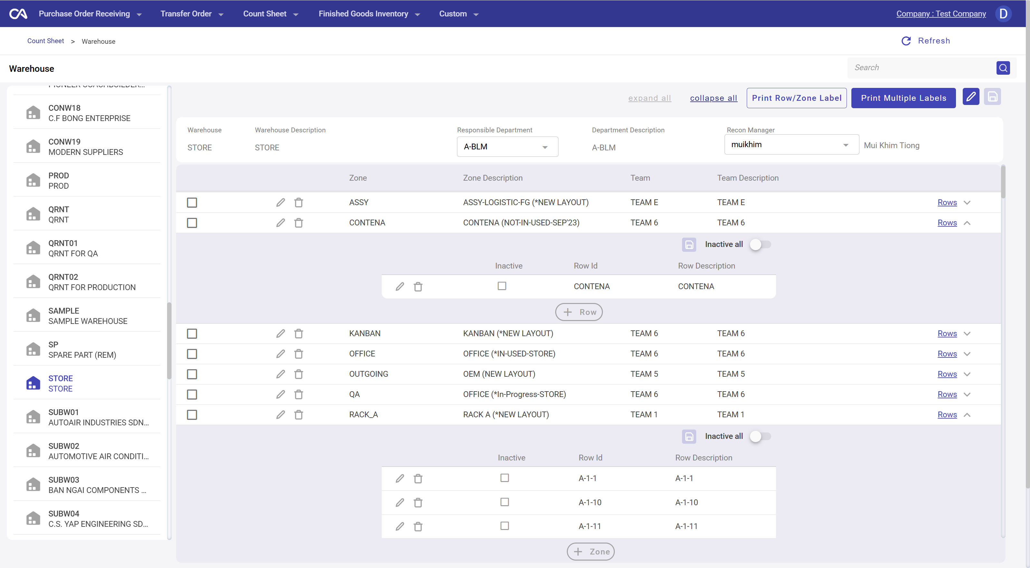Viewport: 1030px width, 568px height.
Task: Edit the KANBAN zone with pencil icon
Action: [x=281, y=334]
